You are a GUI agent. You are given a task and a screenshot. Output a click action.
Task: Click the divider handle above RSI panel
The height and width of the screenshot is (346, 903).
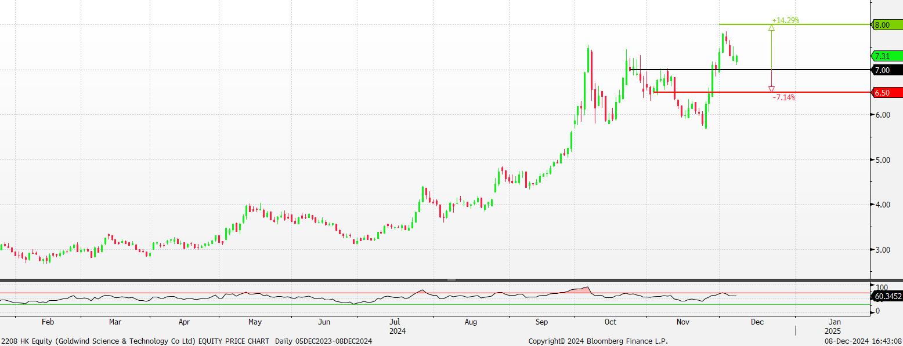coord(451,280)
